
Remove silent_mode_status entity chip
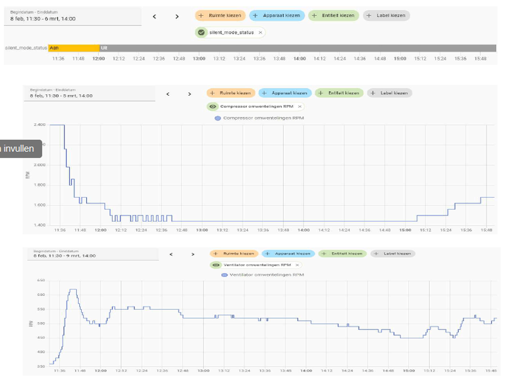(260, 33)
